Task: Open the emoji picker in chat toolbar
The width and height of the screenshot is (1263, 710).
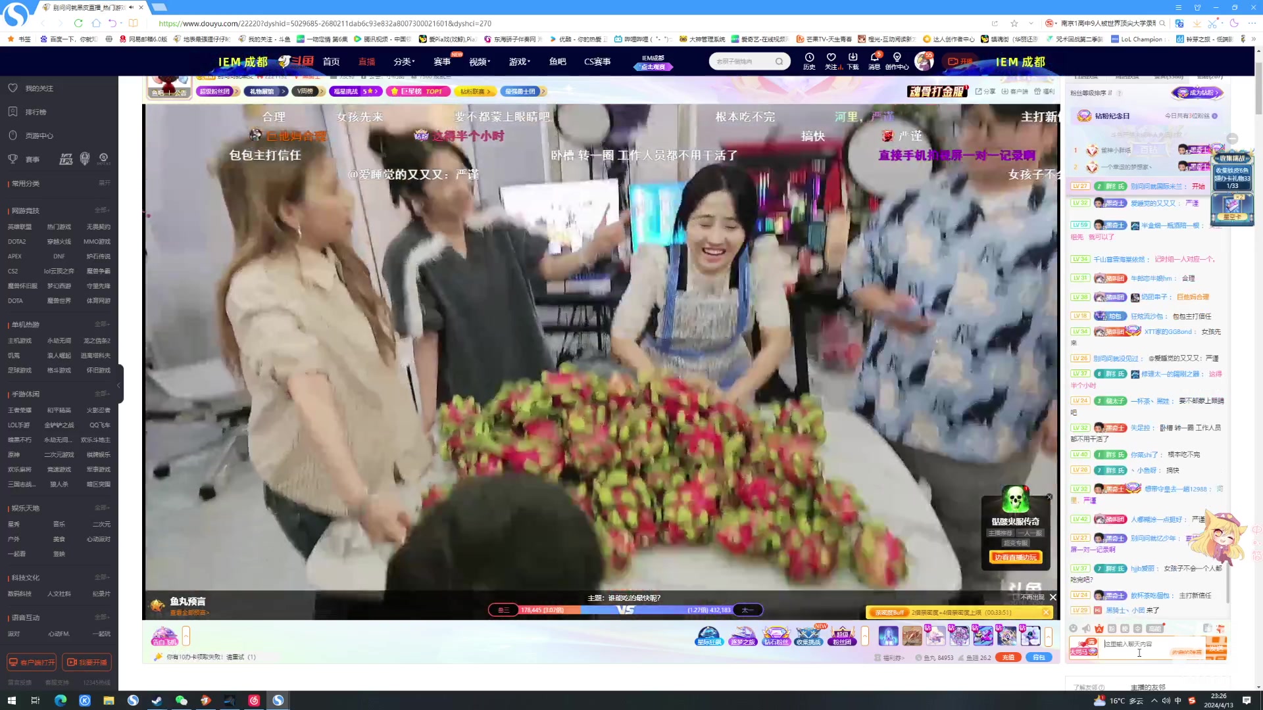Action: (1074, 628)
